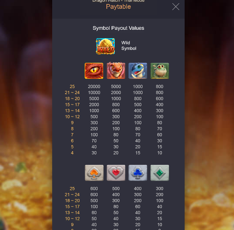Screen dimensions: 234x230
Task: Click the golden egg Wild symbol icon
Action: pyautogui.click(x=105, y=46)
